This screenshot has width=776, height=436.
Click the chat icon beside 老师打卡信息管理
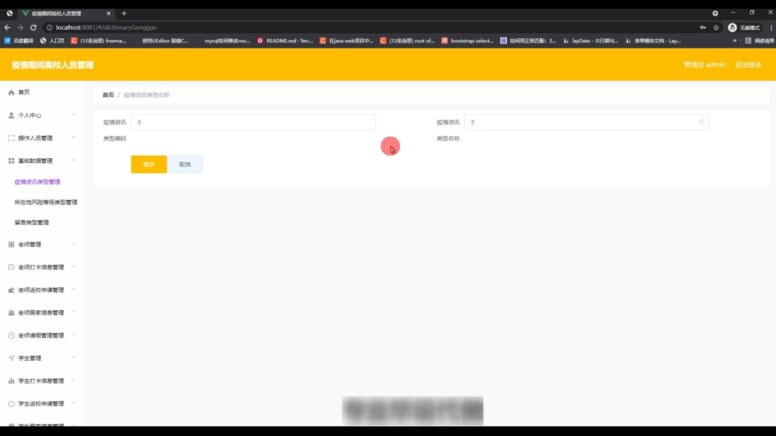(x=11, y=267)
